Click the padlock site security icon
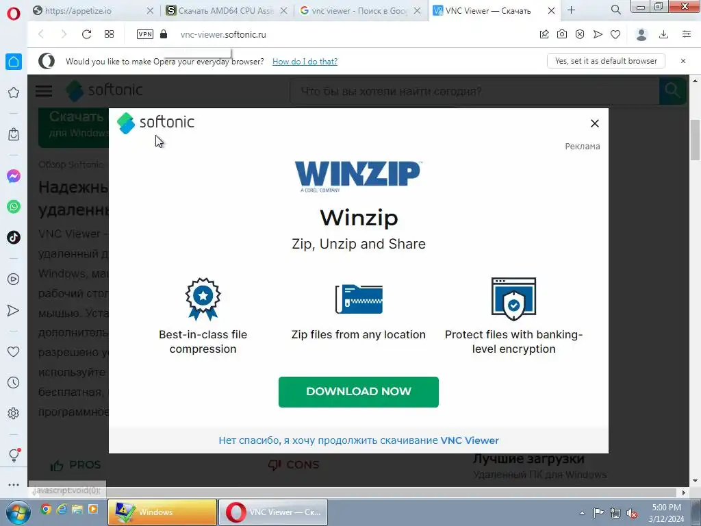Viewport: 701px width, 526px height. pyautogui.click(x=164, y=34)
